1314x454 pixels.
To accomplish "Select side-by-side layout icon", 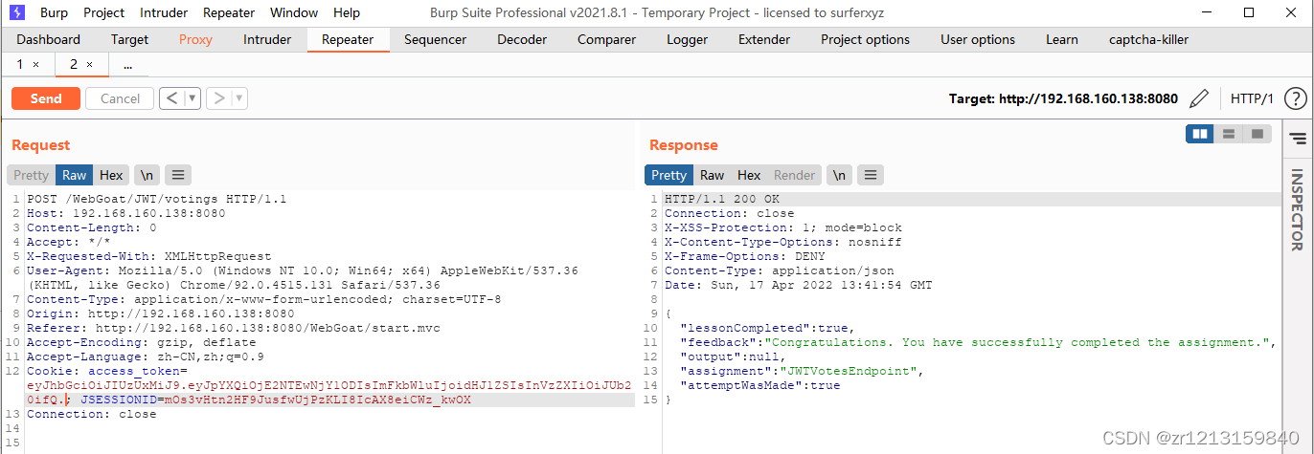I will tap(1199, 134).
